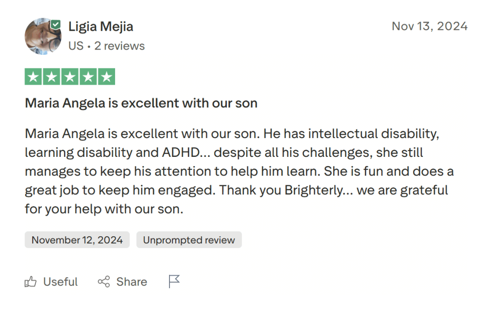Viewport: 493px width, 320px height.
Task: Click the "2 reviews" count text
Action: click(119, 46)
